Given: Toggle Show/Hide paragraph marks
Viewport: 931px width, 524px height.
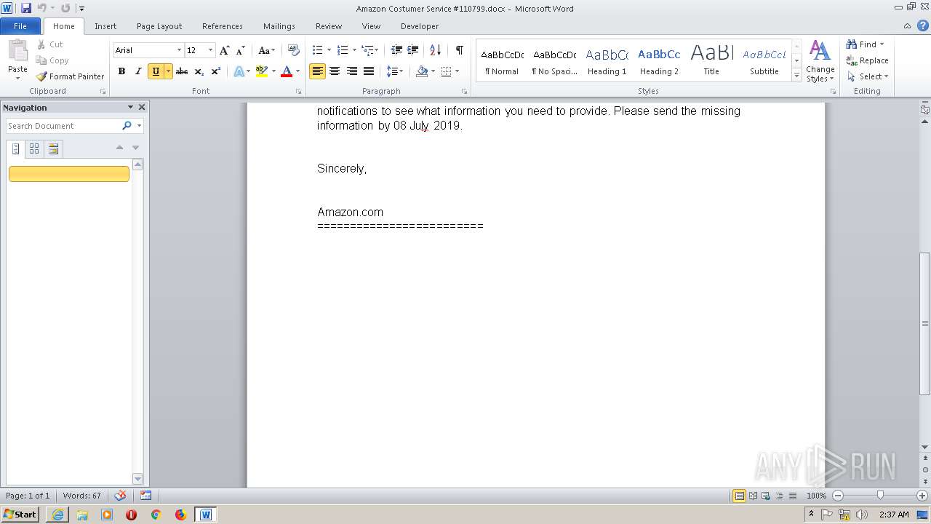Looking at the screenshot, I should click(459, 50).
